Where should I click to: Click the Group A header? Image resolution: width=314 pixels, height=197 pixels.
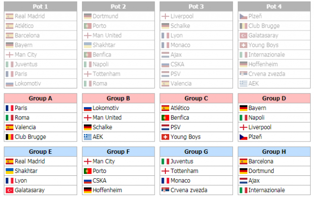[x=40, y=98]
